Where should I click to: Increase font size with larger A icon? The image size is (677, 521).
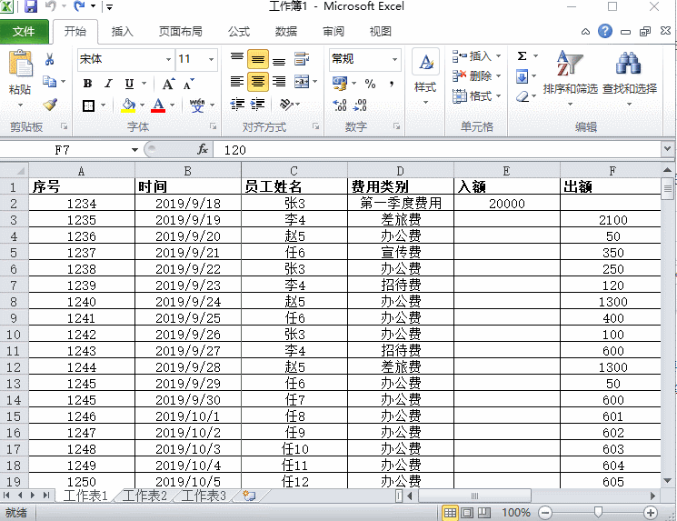(168, 84)
